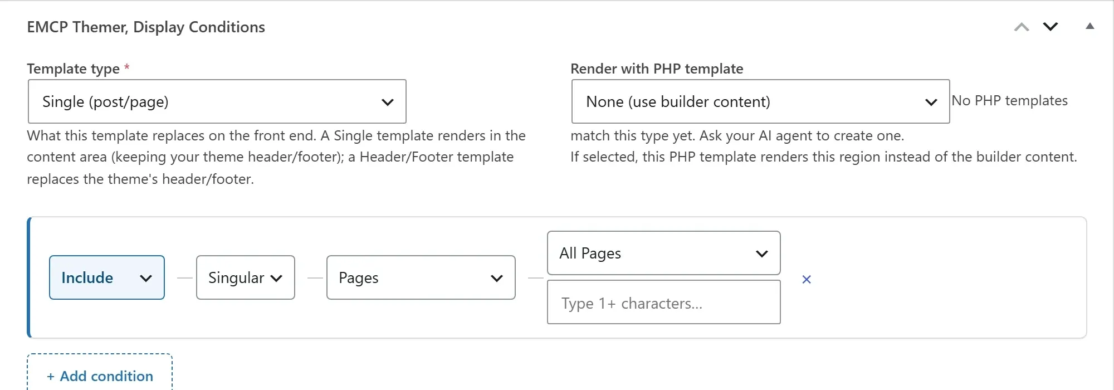This screenshot has height=390, width=1114.
Task: Click the EMCP Themer, Display Conditions heading
Action: click(146, 27)
